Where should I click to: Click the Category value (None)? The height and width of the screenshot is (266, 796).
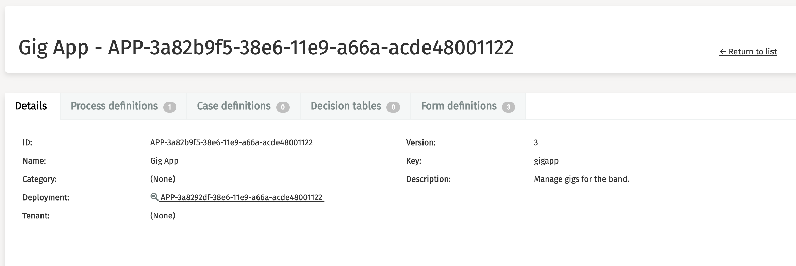163,179
